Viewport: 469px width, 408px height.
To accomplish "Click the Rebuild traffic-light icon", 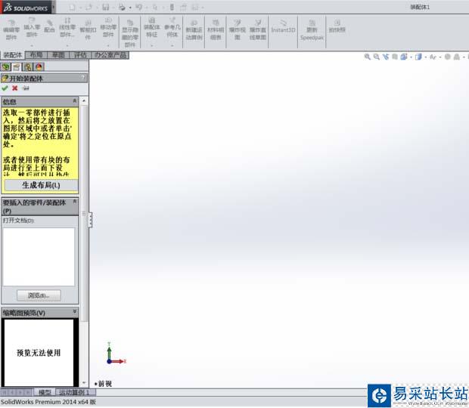I will click(172, 7).
